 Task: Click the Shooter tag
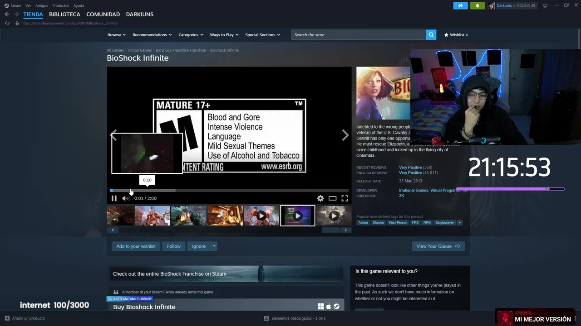pos(379,222)
